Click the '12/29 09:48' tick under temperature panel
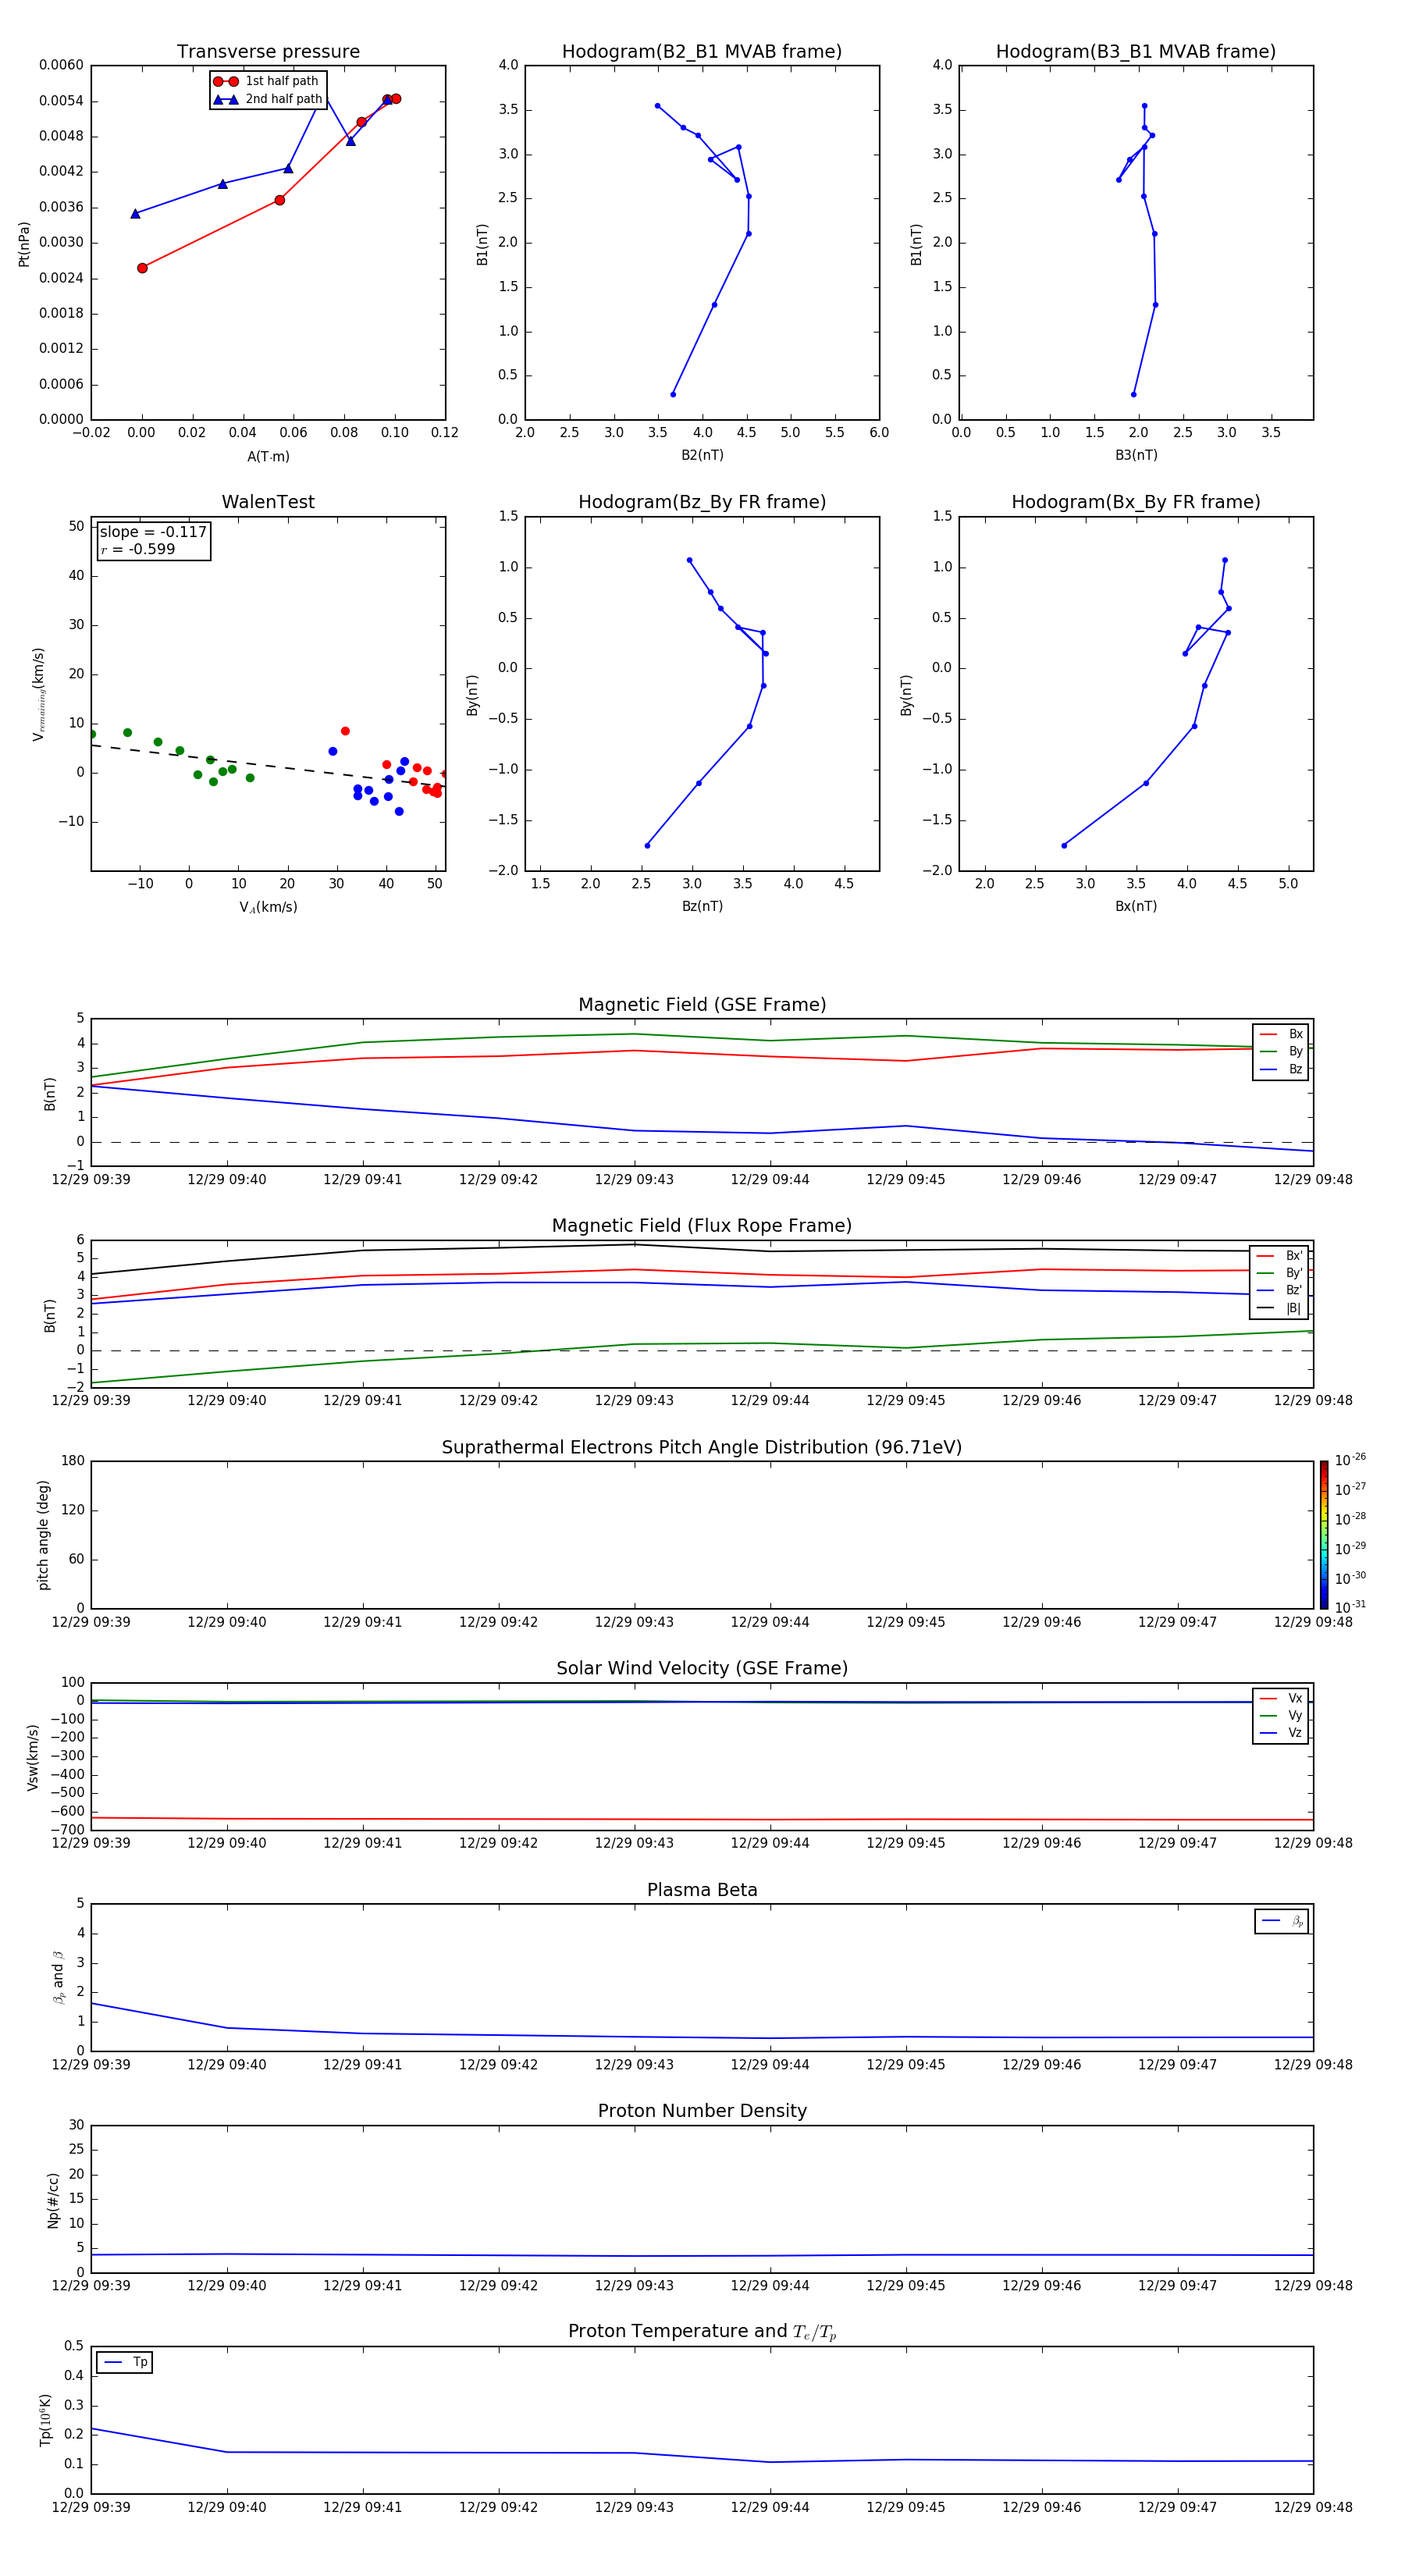This screenshot has width=1405, height=2576. tap(1313, 2507)
